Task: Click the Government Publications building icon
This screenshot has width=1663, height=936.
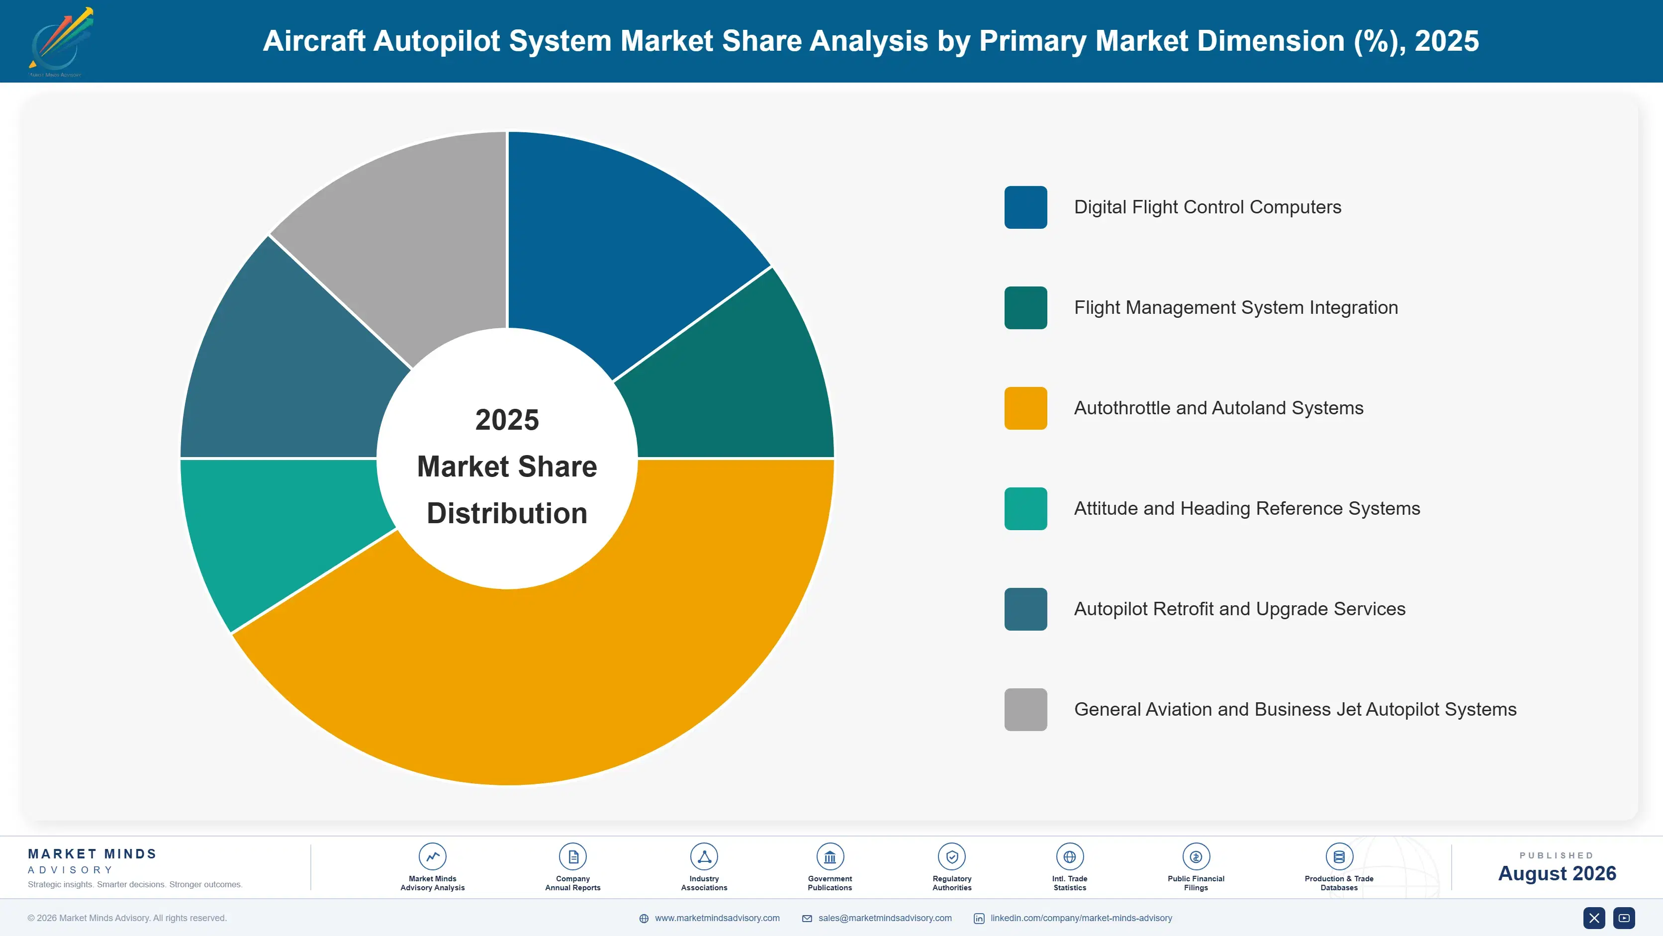Action: pos(830,856)
